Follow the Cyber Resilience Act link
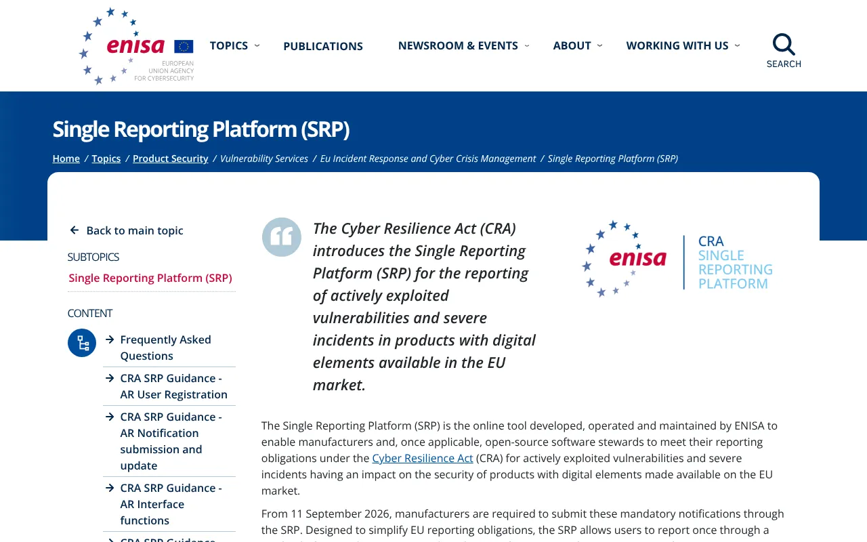This screenshot has height=542, width=867. point(423,458)
